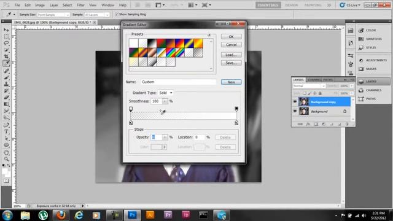Viewport: 393px width, 221px height.
Task: Open the Swatches panel icon
Action: tap(361, 39)
